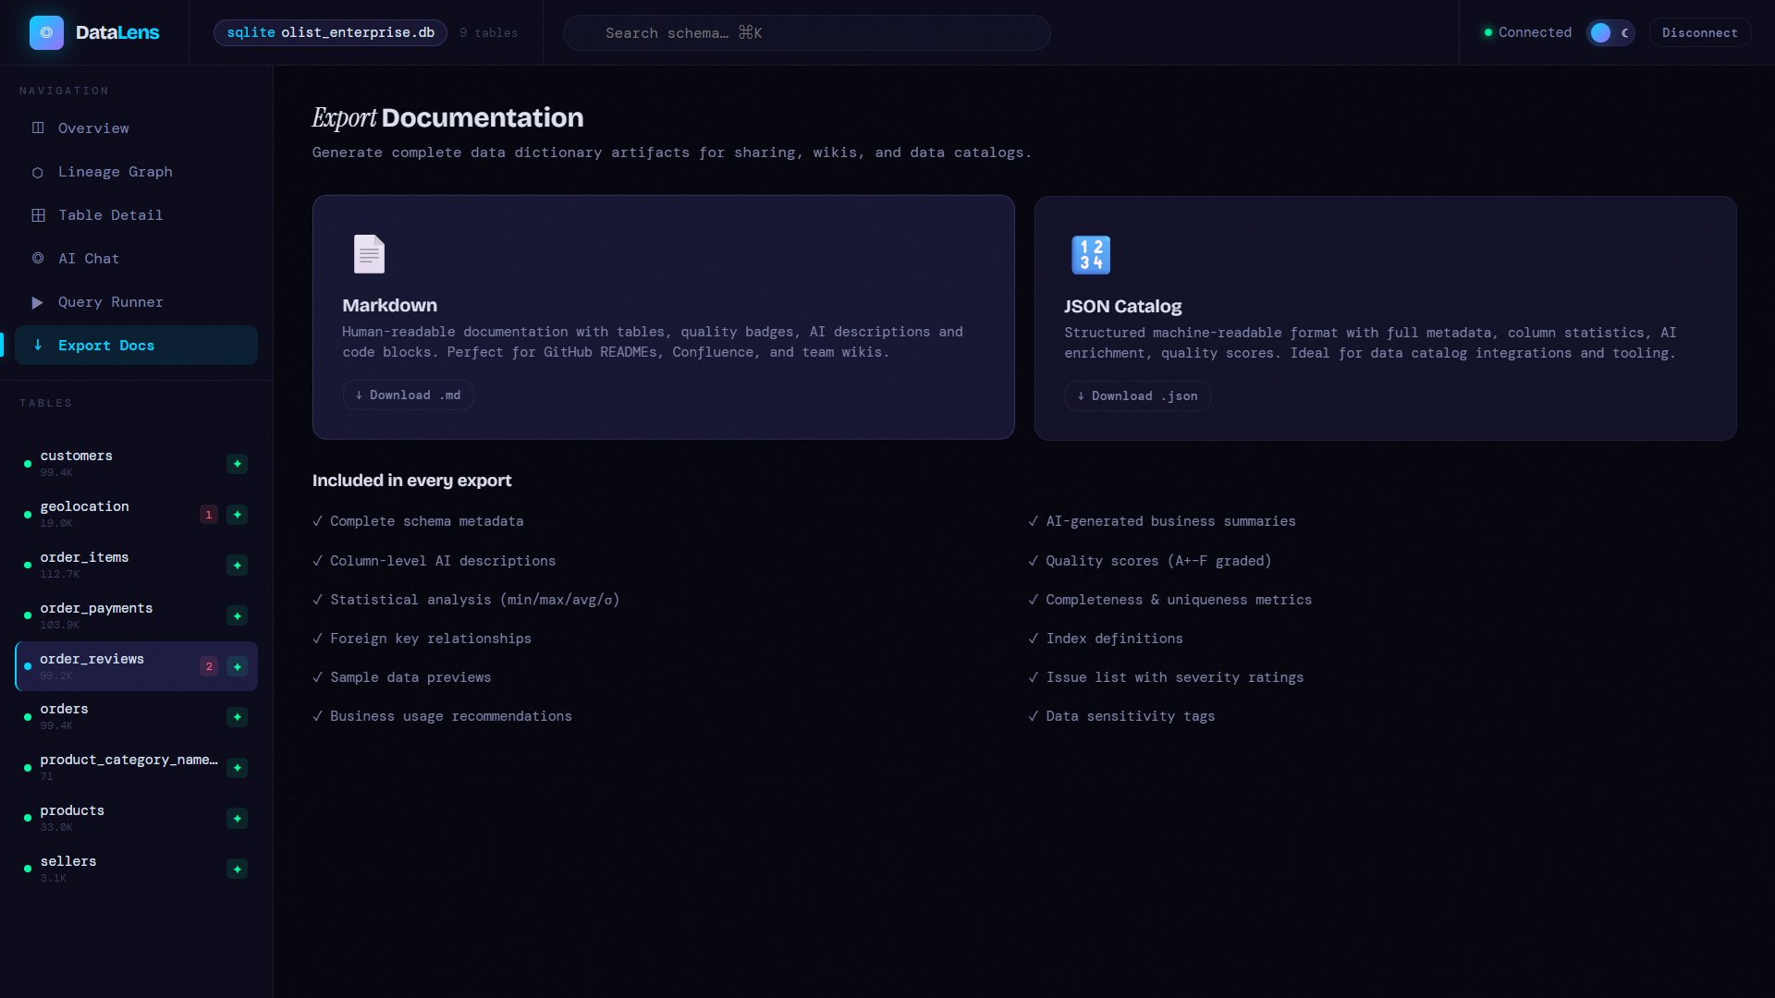Click the AI sparkle icon for order_reviews
This screenshot has width=1775, height=998.
coord(238,667)
